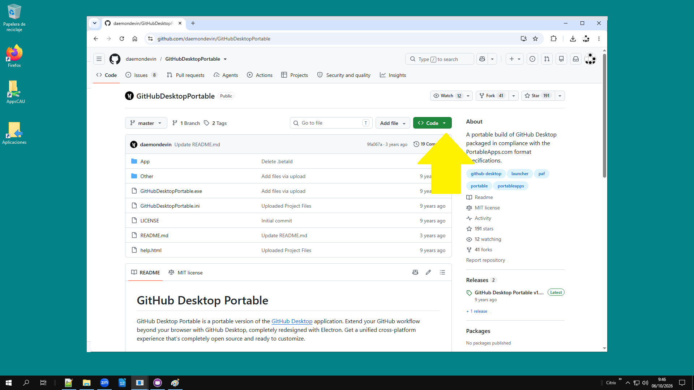This screenshot has width=694, height=390.
Task: Expand the master branch dropdown
Action: tap(146, 123)
